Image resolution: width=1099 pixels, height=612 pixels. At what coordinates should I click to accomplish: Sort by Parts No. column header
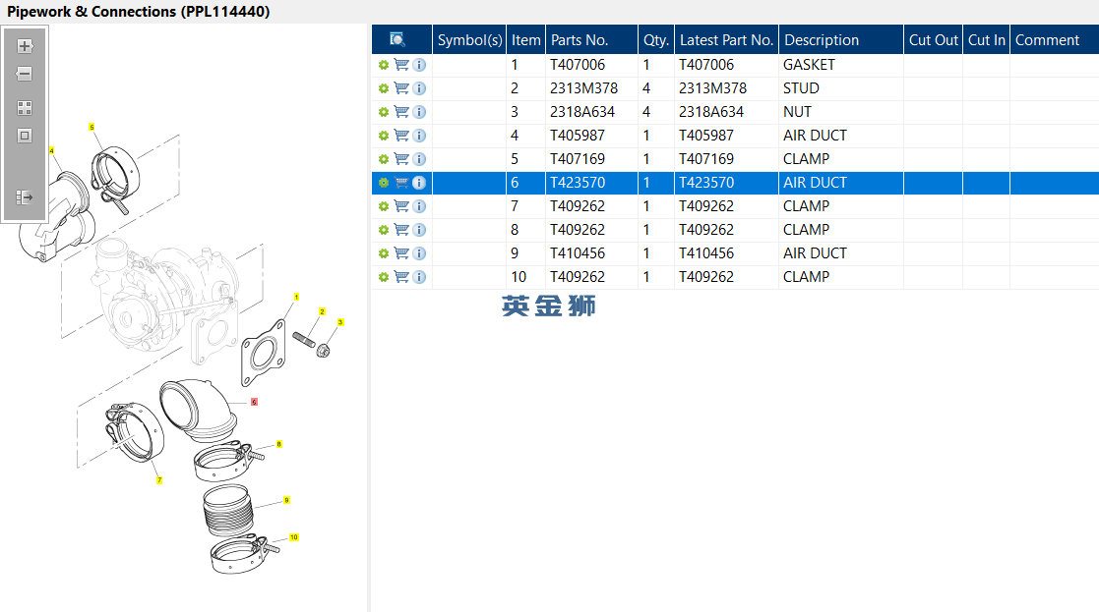[x=591, y=40]
